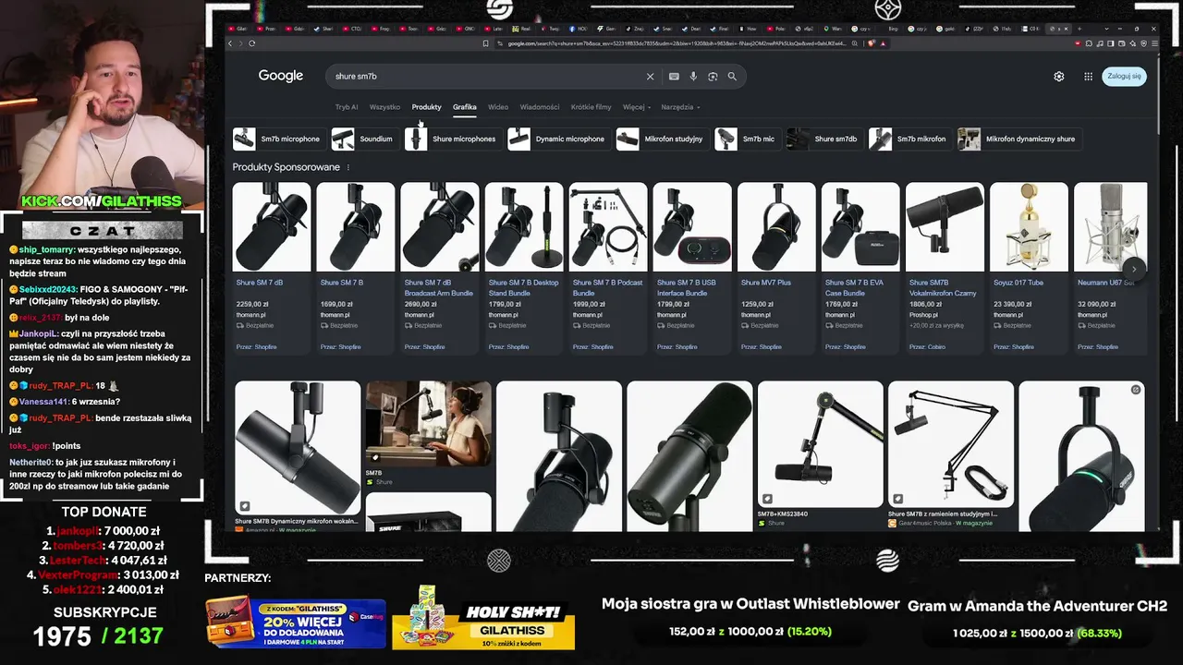The image size is (1183, 665).
Task: Open the Wideo tab
Action: pyautogui.click(x=498, y=107)
